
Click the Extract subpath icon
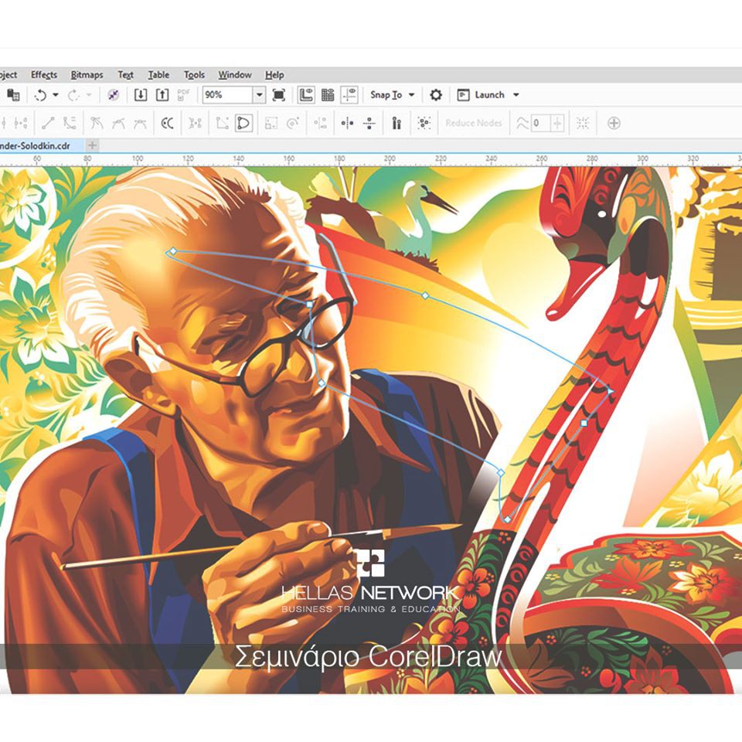click(195, 124)
